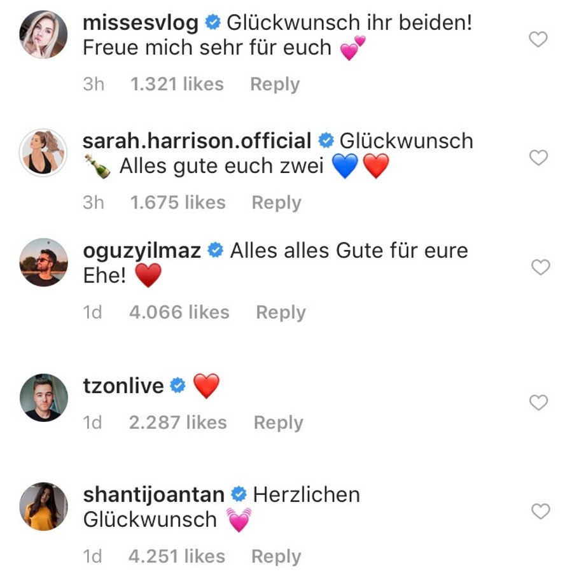Open missesvlog's username profile
Viewport: 579px width, 579px height.
(x=140, y=22)
